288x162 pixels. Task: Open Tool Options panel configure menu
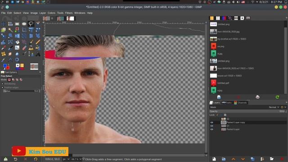click(40, 72)
